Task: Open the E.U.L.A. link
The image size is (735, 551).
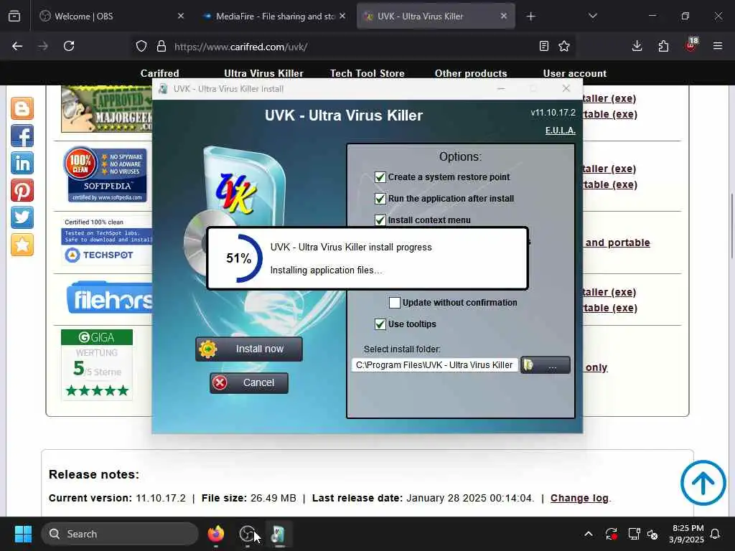Action: 560,131
